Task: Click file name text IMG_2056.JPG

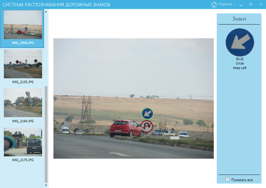Action: tap(23, 43)
